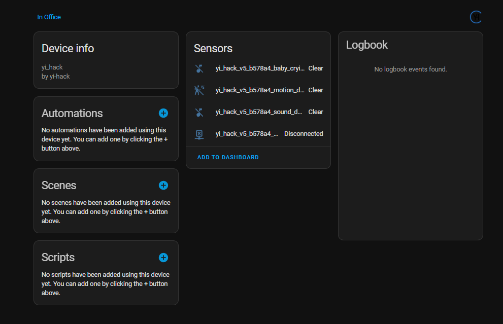Add a new scene with the plus icon

(163, 185)
